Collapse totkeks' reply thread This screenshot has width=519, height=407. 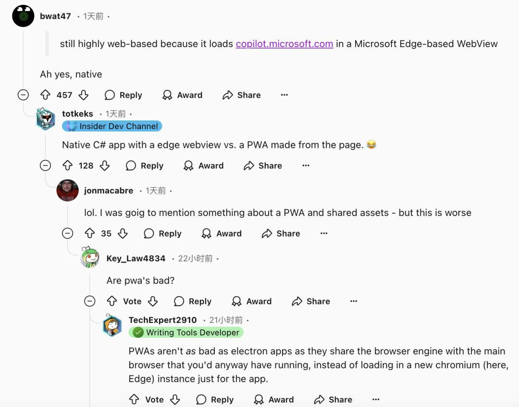point(45,166)
